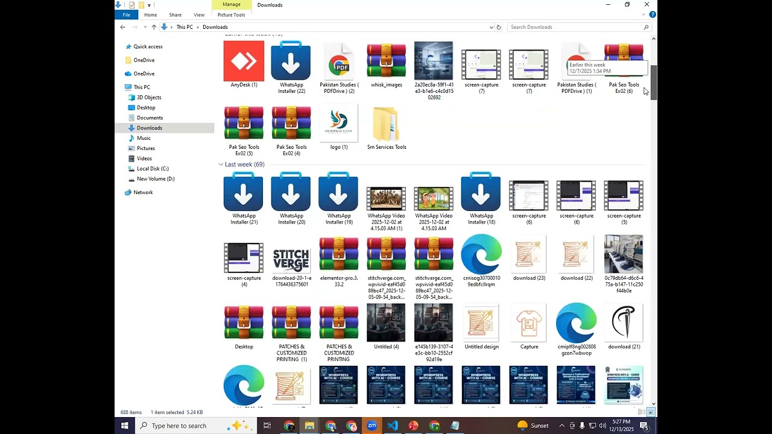Open Zoom from the taskbar
The height and width of the screenshot is (434, 772).
pos(372,426)
